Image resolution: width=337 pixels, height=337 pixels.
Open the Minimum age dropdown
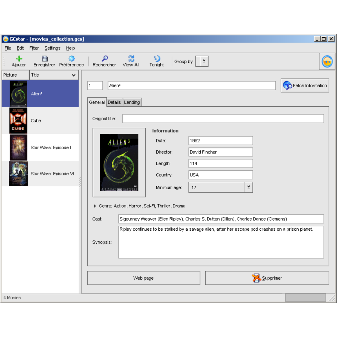click(248, 187)
